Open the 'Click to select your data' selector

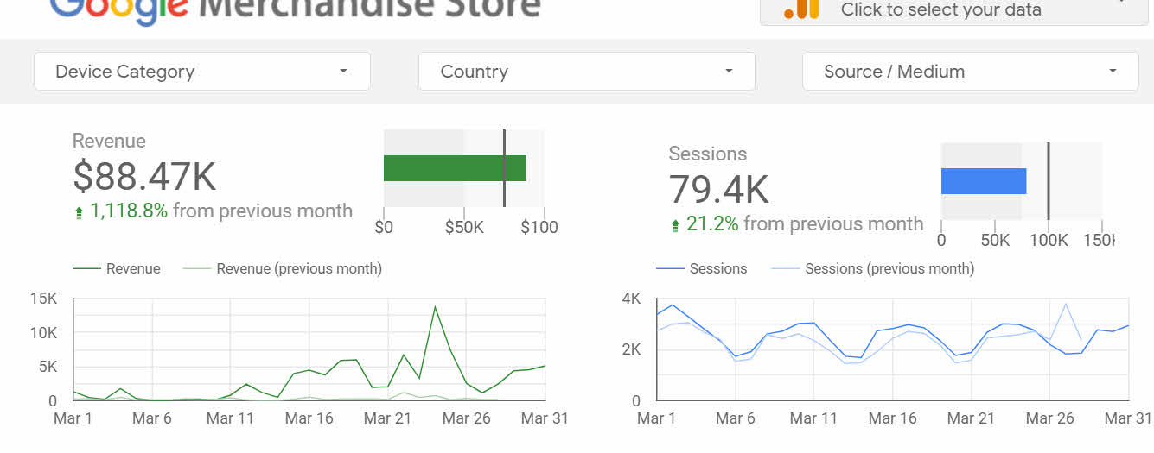(953, 10)
